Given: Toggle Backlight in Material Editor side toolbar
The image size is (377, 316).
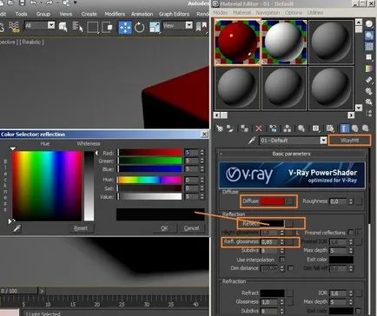Looking at the screenshot, I should tap(369, 36).
